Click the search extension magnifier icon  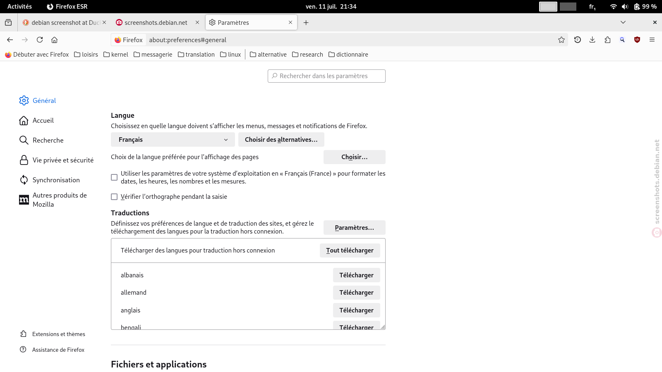point(622,40)
